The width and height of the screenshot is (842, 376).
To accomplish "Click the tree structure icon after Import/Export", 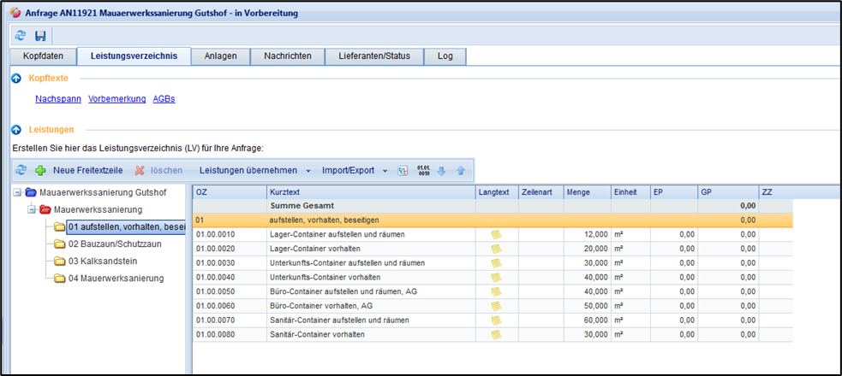I will 403,170.
